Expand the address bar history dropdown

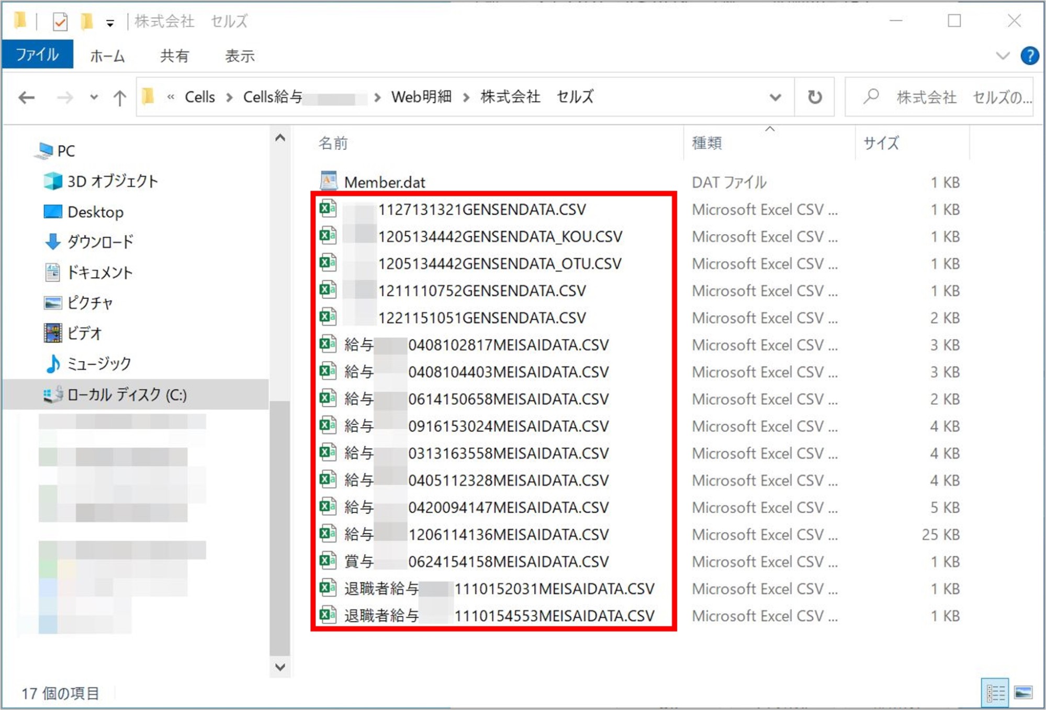coord(775,97)
